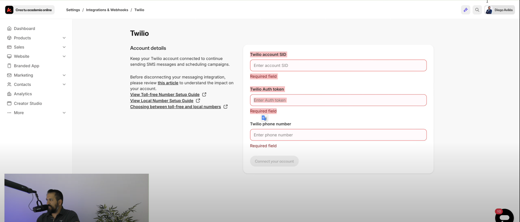520x222 pixels.
Task: Click the Contacts people icon
Action: point(9,84)
